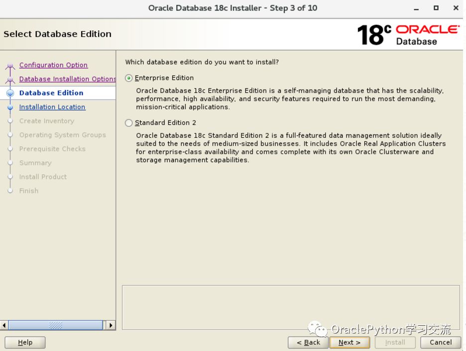Select the Standard Edition 2 radio button

(x=128, y=123)
